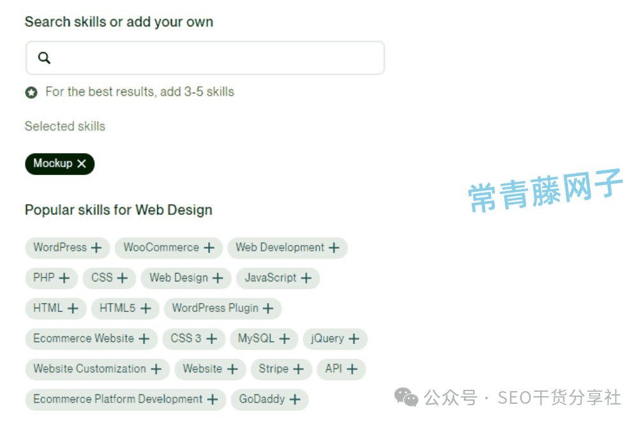Add the jQuery skill

pyautogui.click(x=335, y=338)
